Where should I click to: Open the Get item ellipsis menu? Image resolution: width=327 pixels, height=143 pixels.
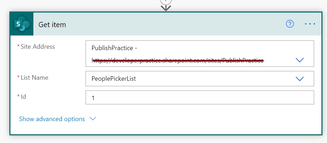310,24
